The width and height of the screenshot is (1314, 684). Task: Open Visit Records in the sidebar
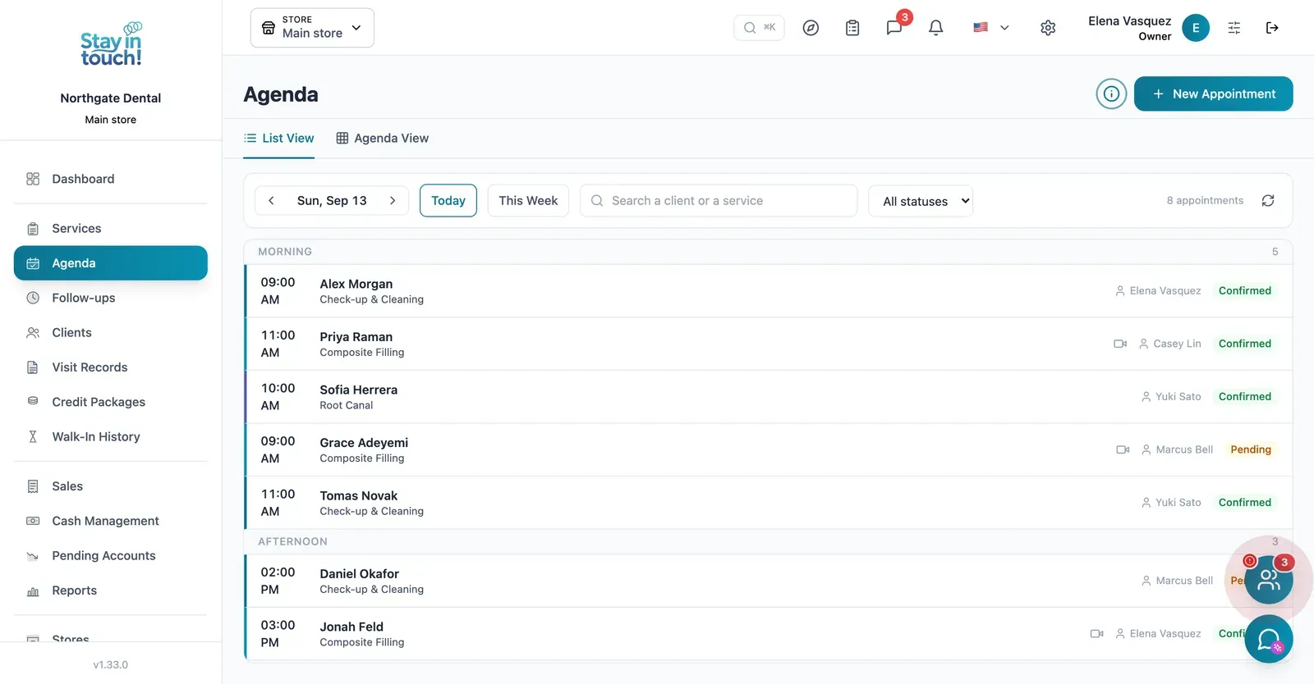coord(111,367)
